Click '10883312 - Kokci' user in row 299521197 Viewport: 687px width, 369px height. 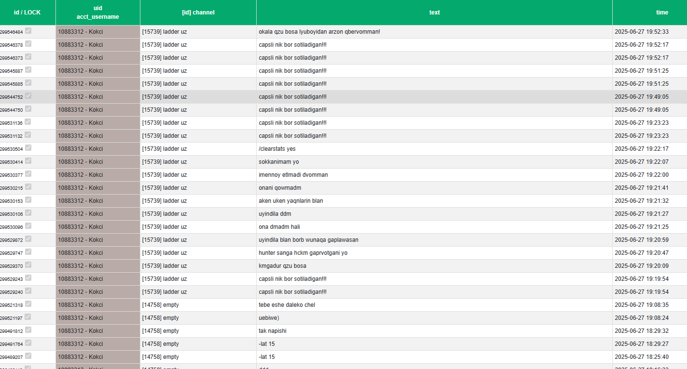(81, 318)
